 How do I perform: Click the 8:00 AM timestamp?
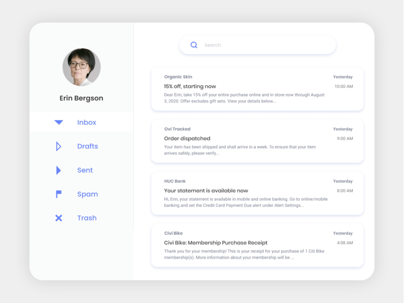(345, 191)
